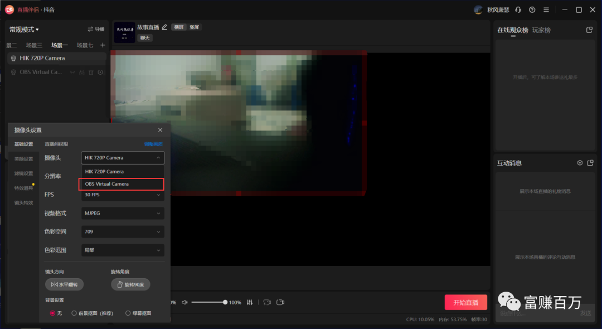Viewport: 602px width, 329px height.
Task: Mute the speaker volume icon
Action: tap(185, 302)
